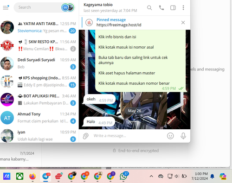
Task: Attach a file with the paperclip icon
Action: point(85,136)
